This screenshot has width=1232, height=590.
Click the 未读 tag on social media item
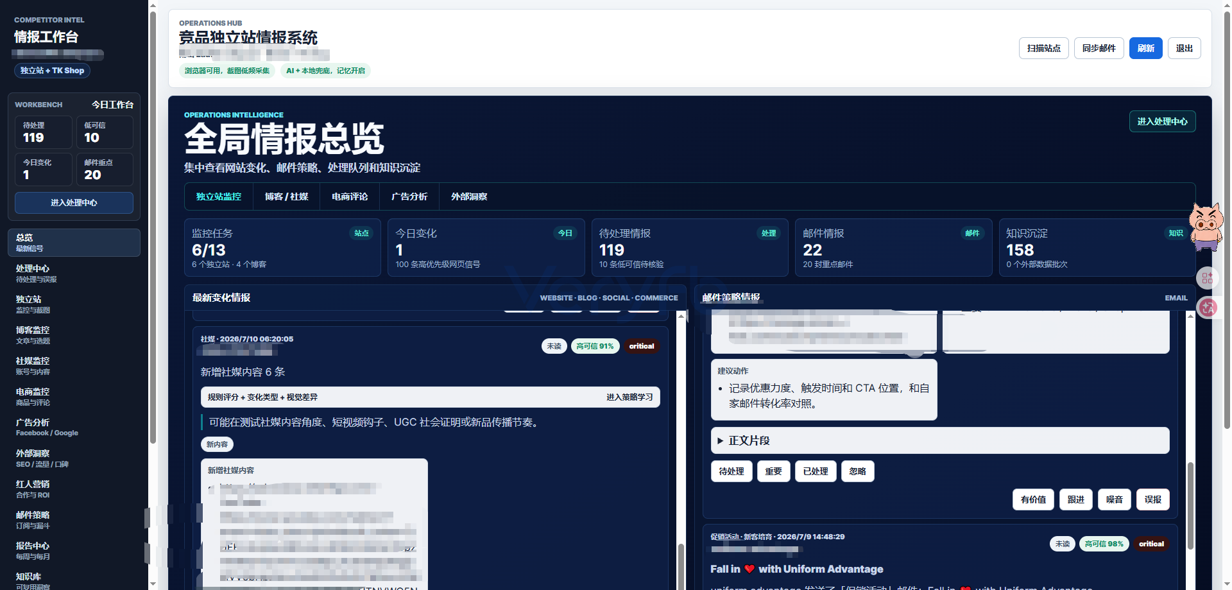(554, 346)
